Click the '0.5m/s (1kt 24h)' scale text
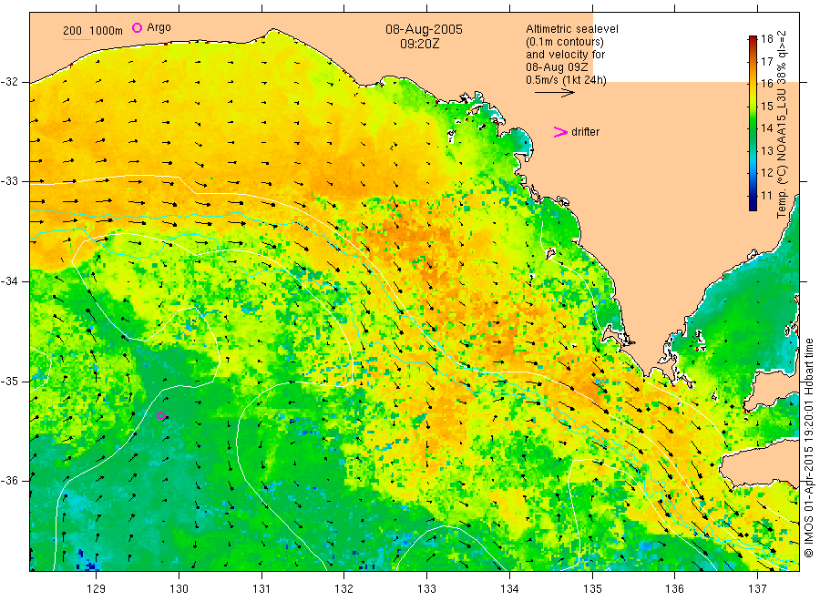 566,80
